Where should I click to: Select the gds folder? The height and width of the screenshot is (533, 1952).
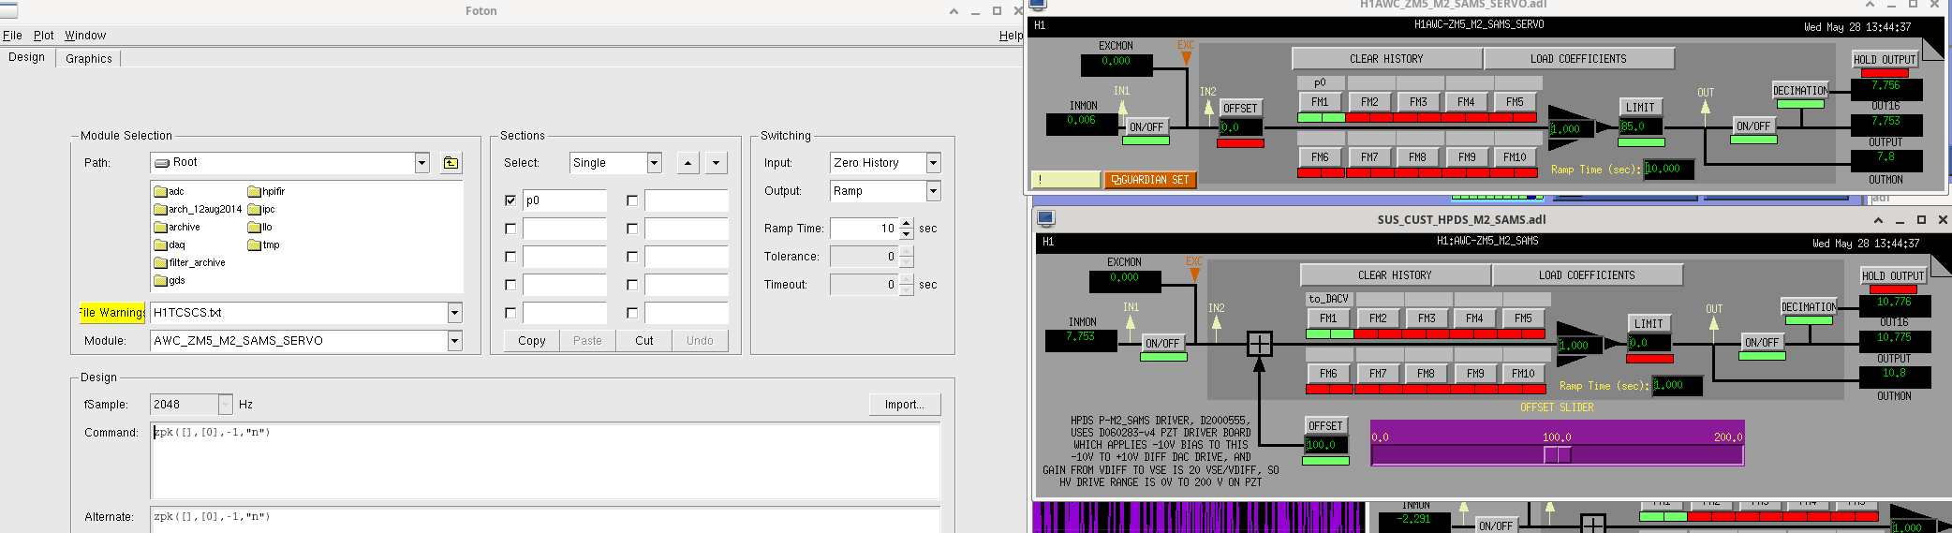tap(170, 280)
